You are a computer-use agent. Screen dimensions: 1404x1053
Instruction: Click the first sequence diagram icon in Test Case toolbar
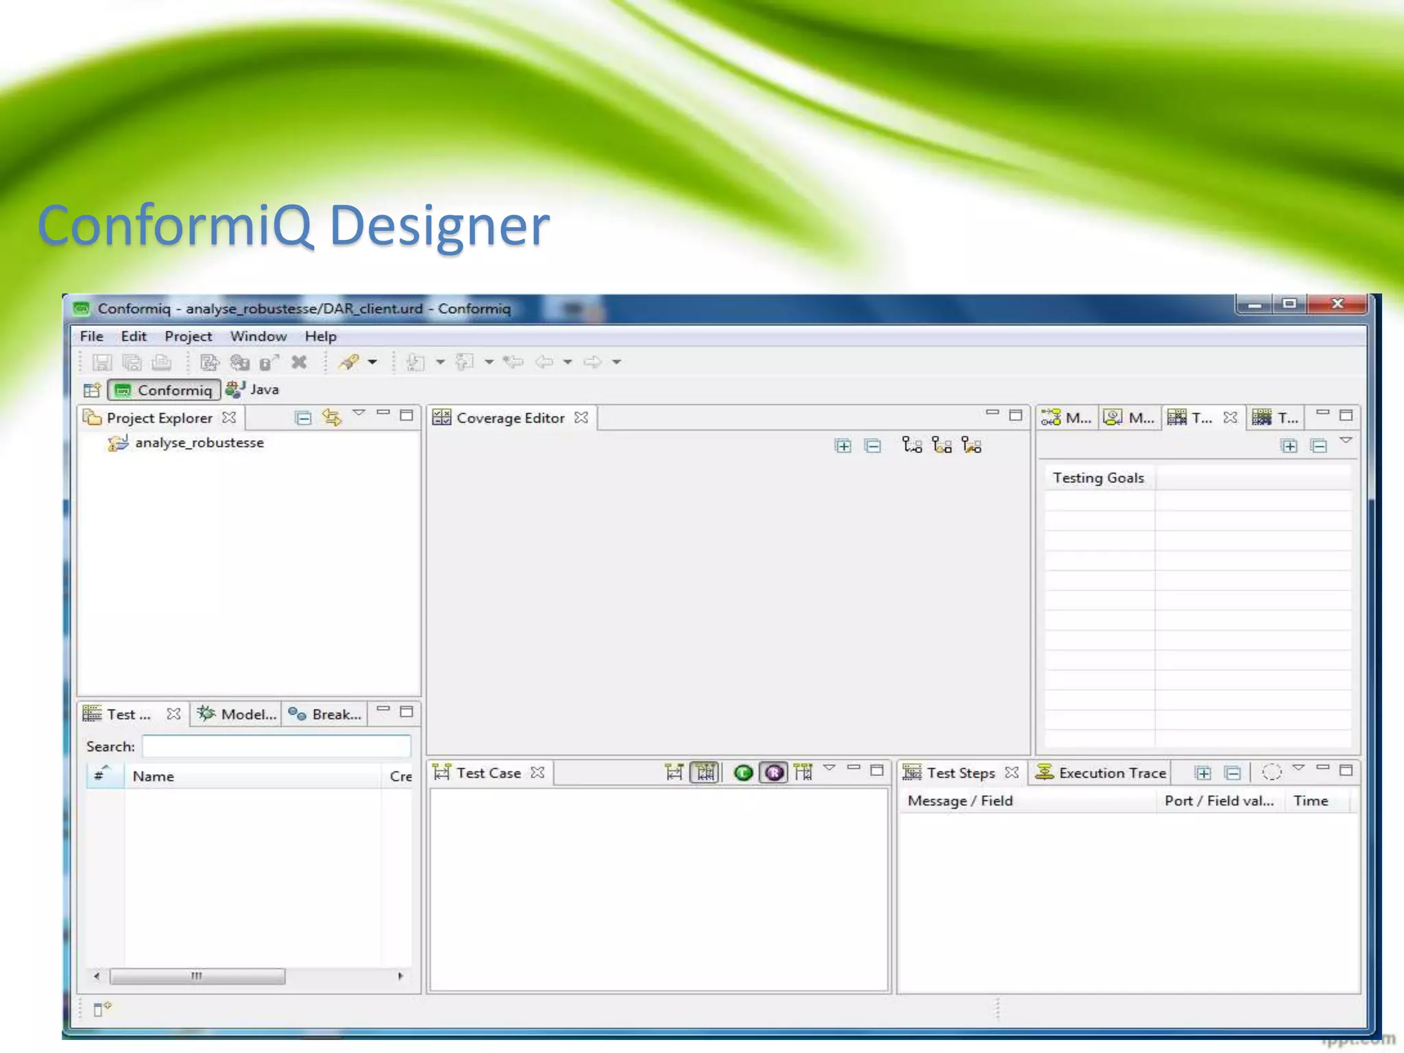(x=675, y=773)
